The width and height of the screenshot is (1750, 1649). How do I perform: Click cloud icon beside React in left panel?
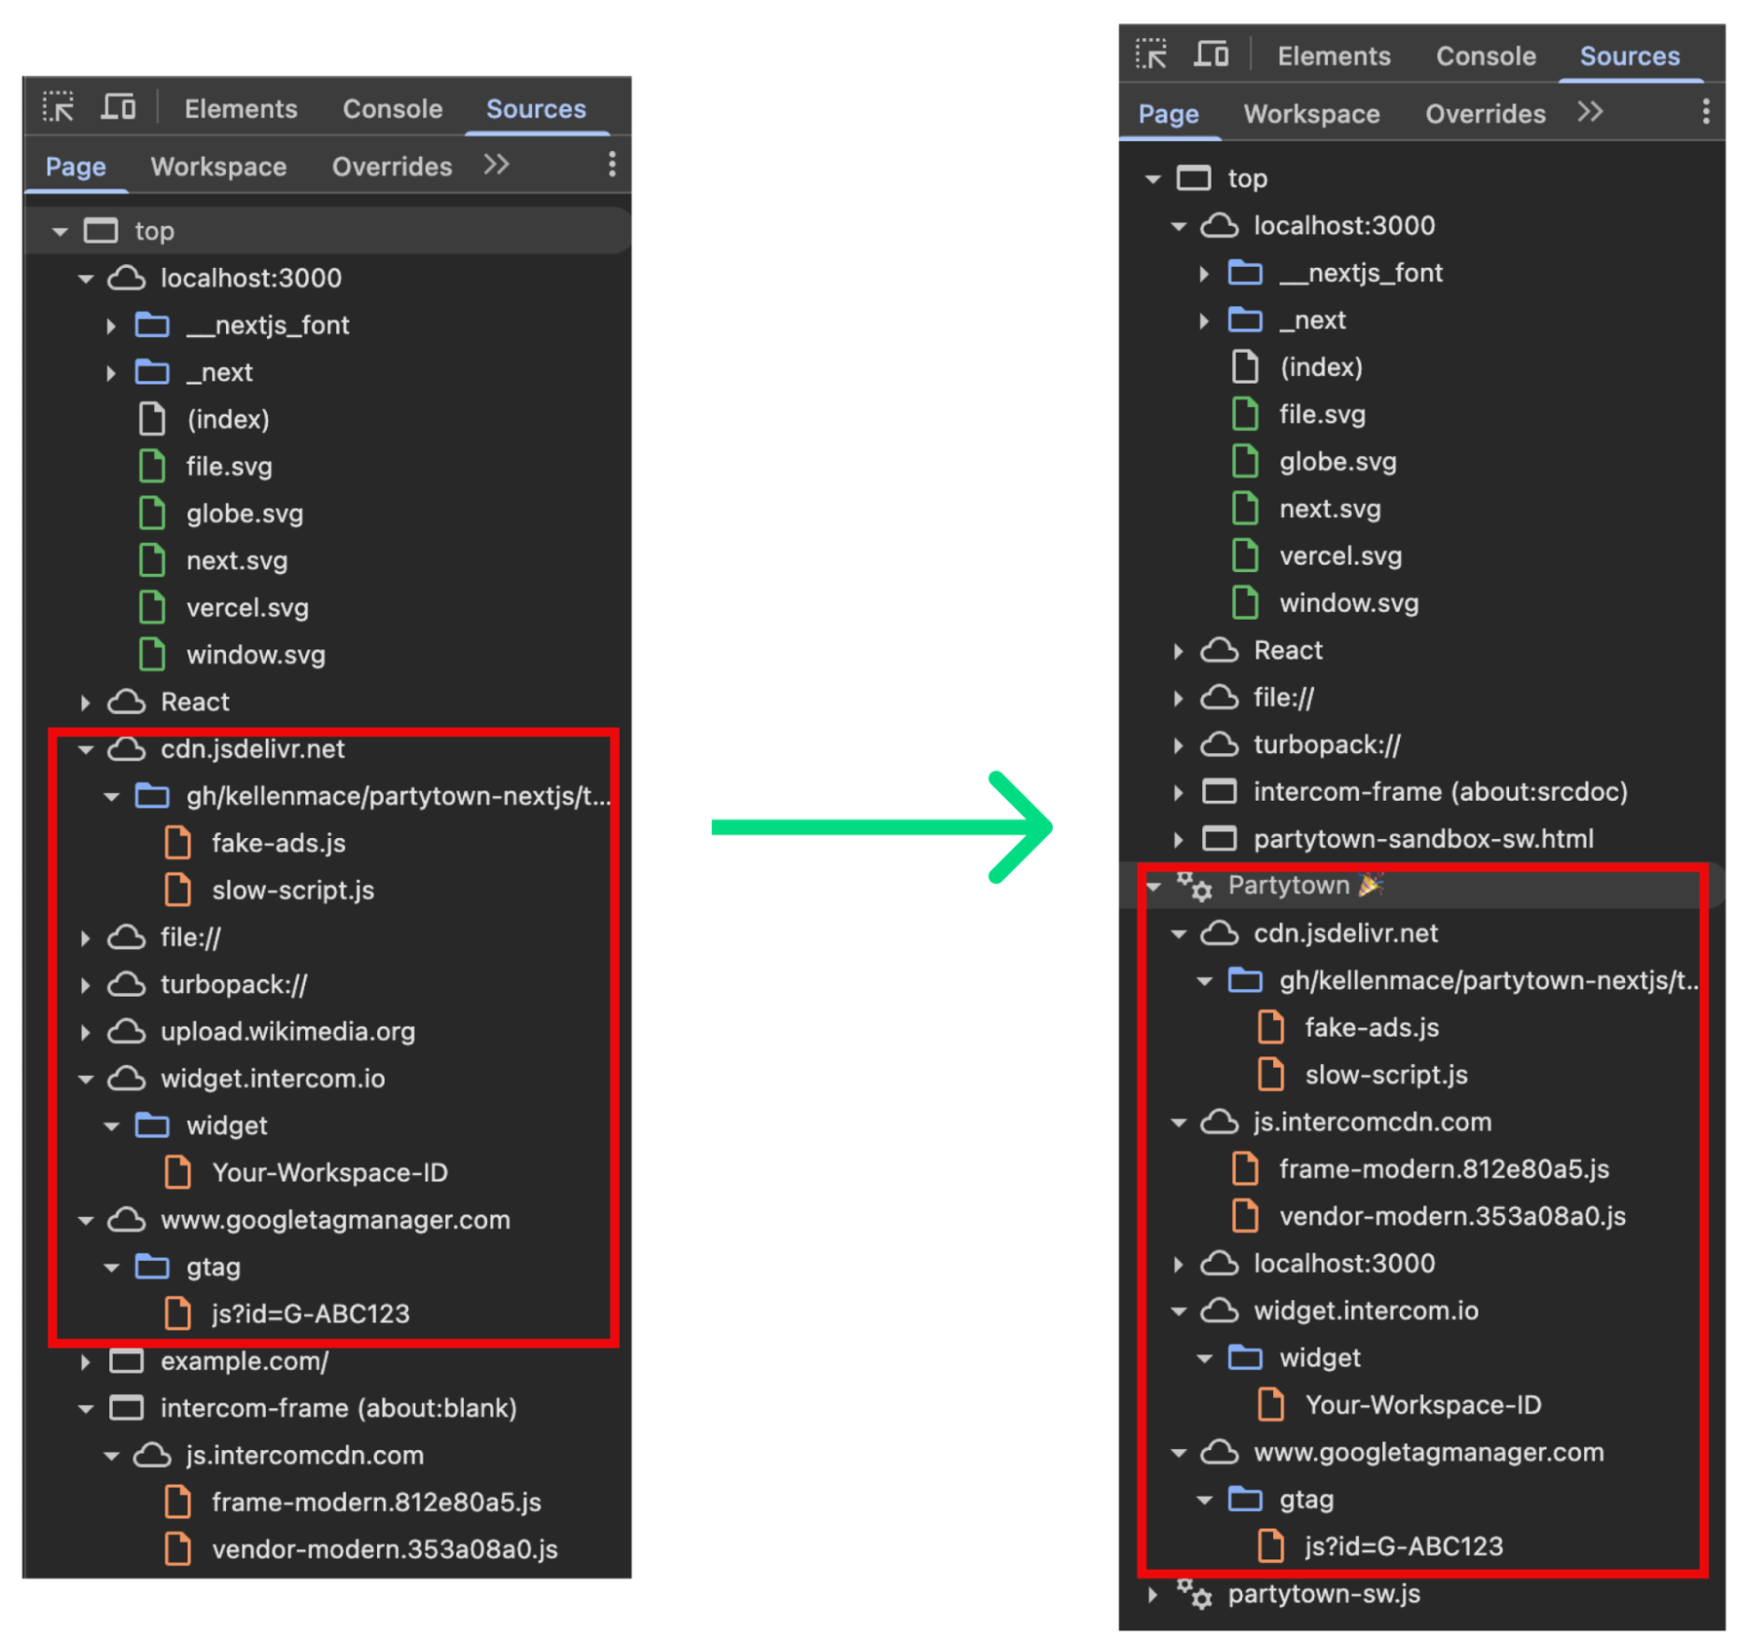[127, 702]
